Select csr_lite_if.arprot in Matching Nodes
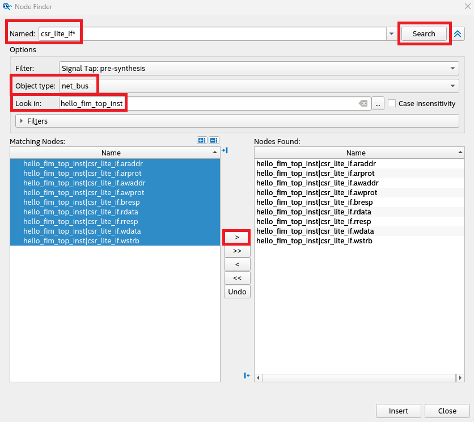 115,174
